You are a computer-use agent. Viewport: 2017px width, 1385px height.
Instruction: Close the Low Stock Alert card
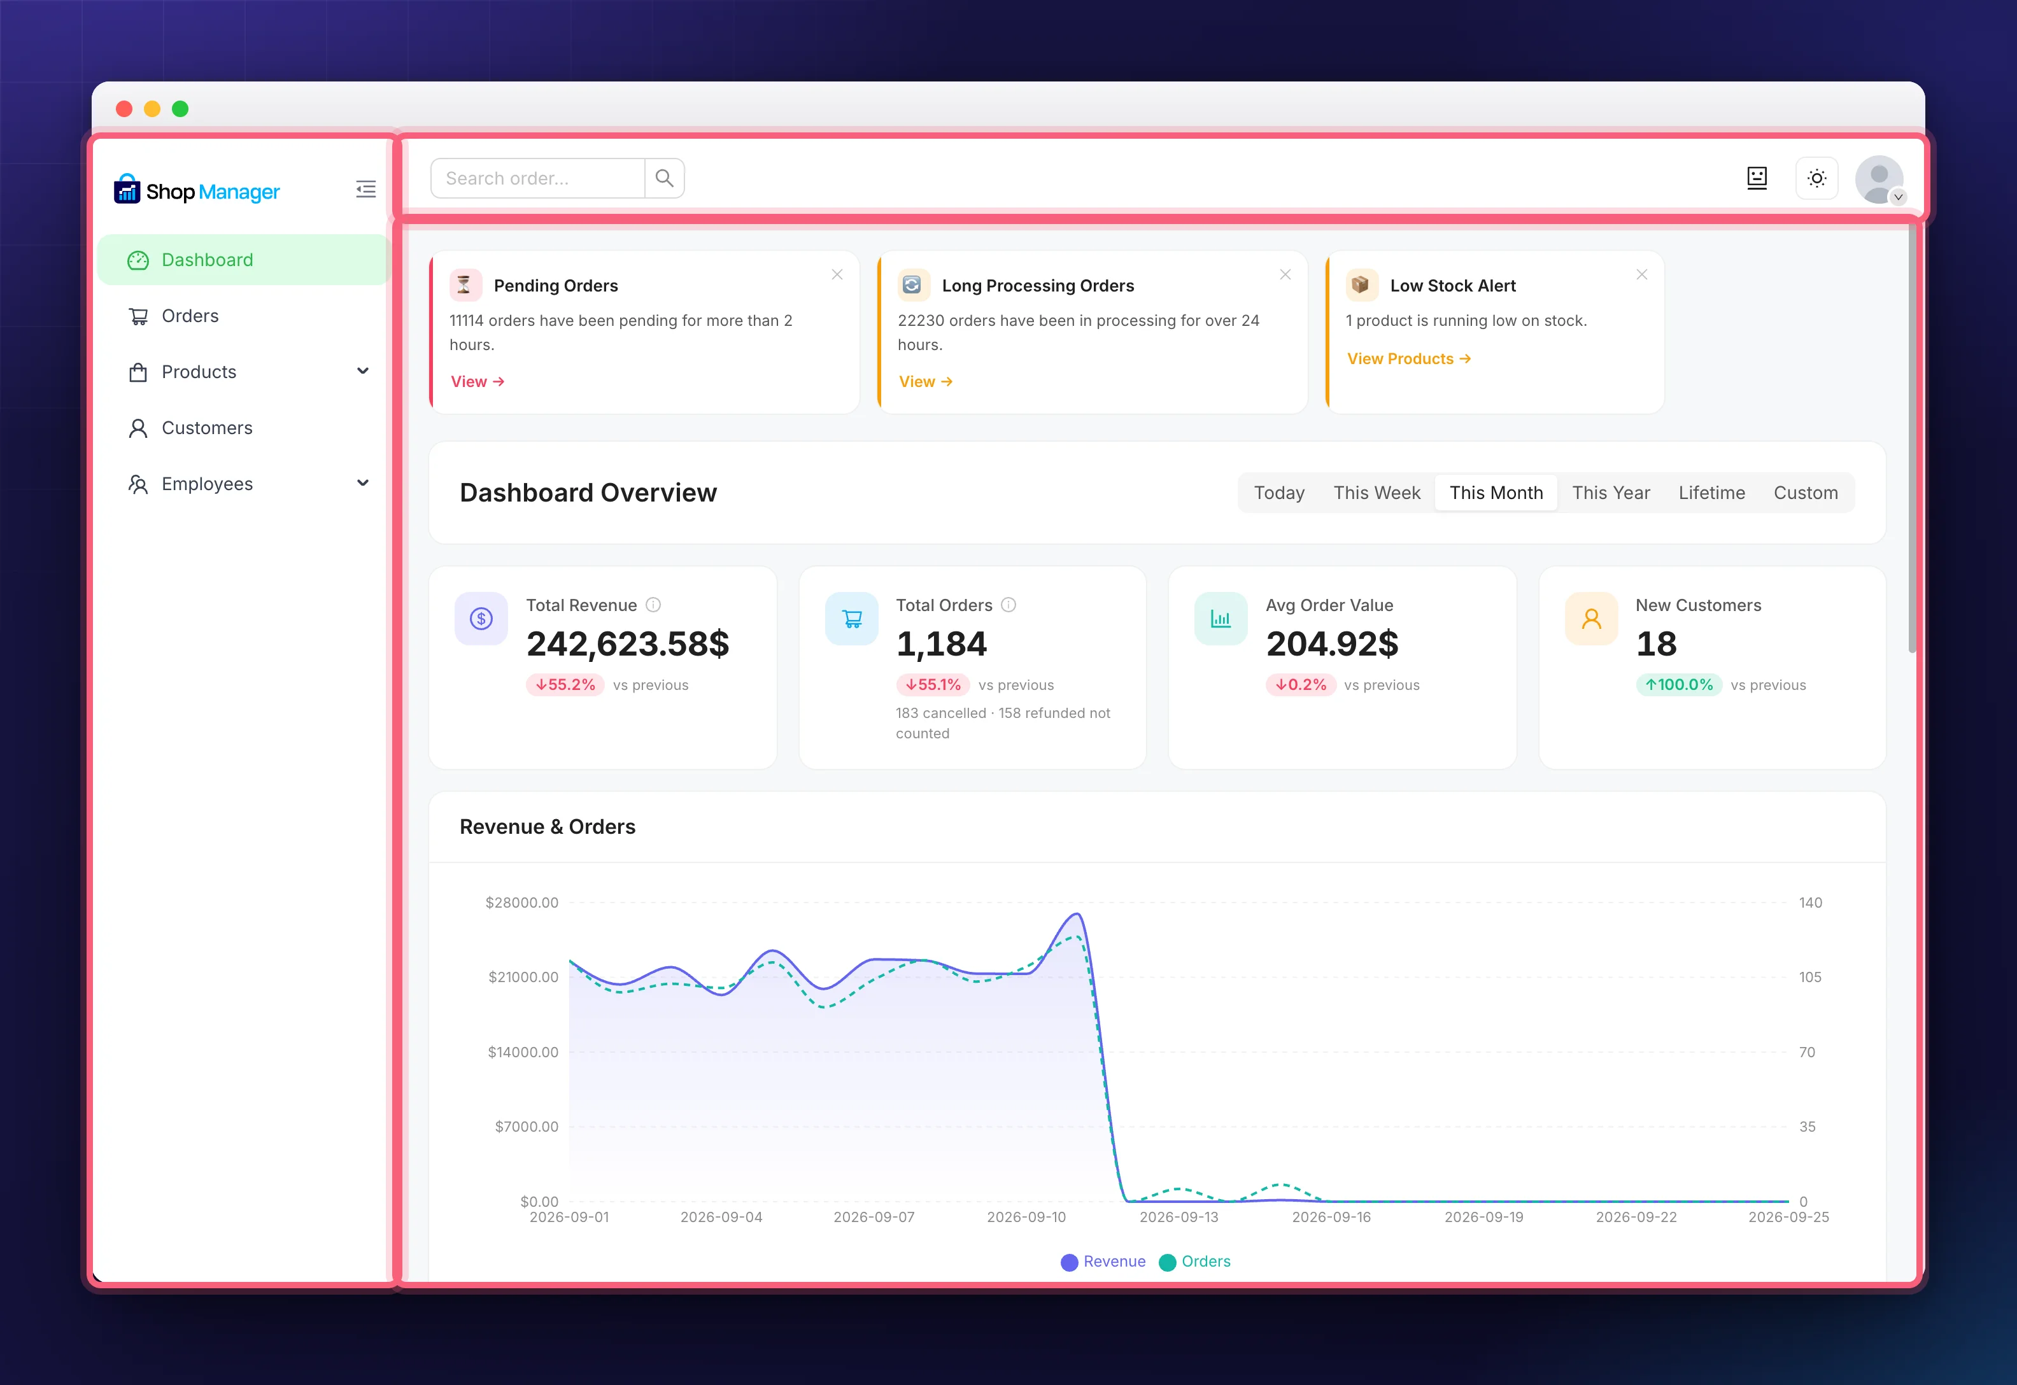pyautogui.click(x=1642, y=274)
